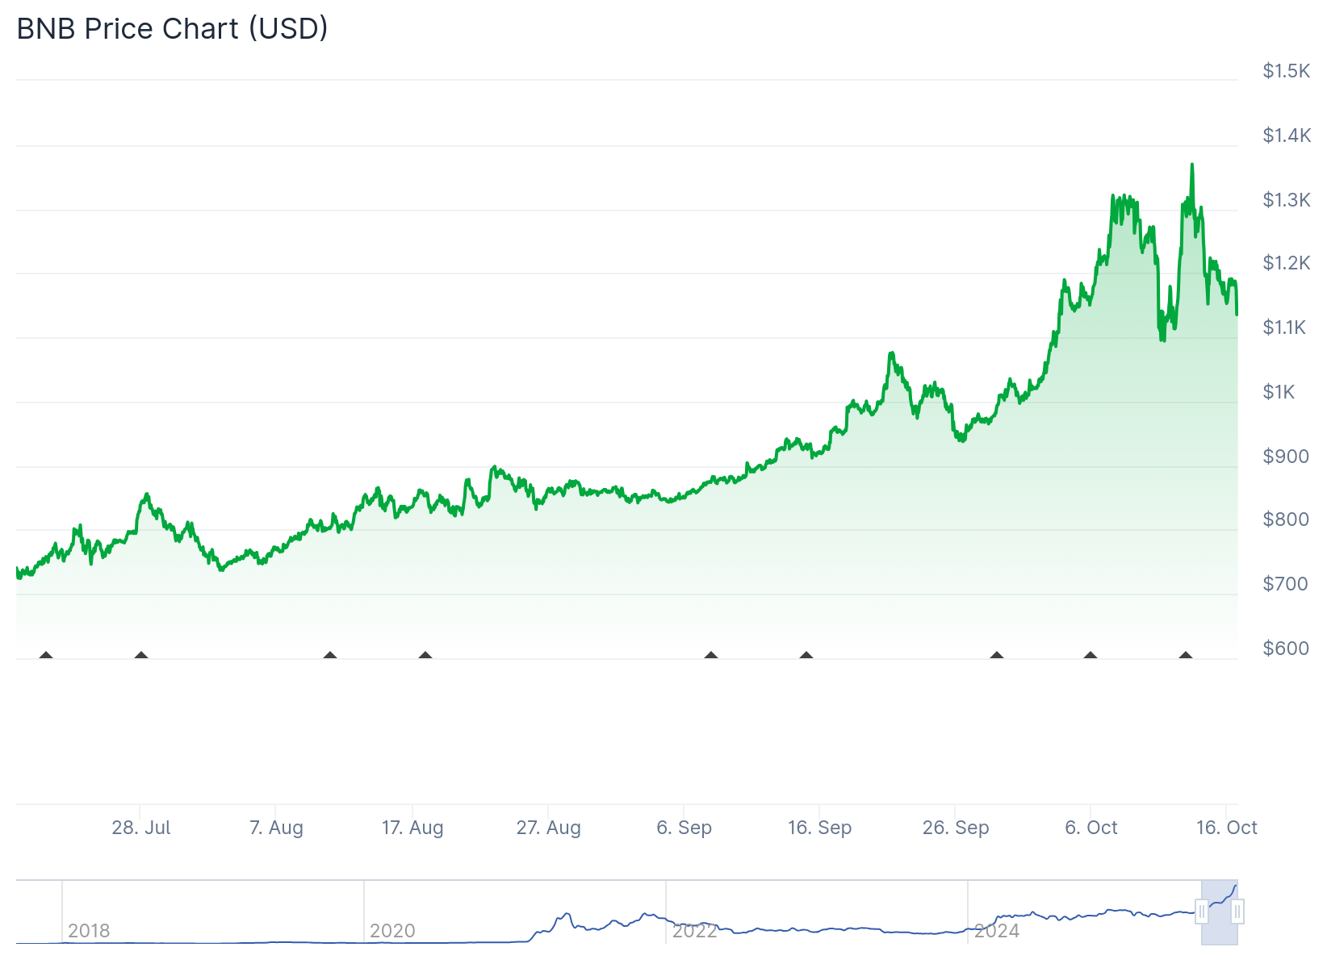Grab the left navigator range handle

[1202, 912]
